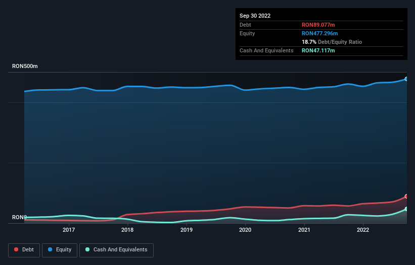Toggle the Debt series legend button

pos(24,250)
